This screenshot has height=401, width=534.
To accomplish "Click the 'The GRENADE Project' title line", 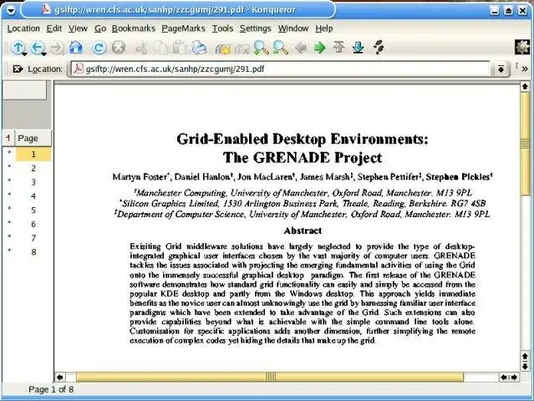I will click(x=303, y=158).
